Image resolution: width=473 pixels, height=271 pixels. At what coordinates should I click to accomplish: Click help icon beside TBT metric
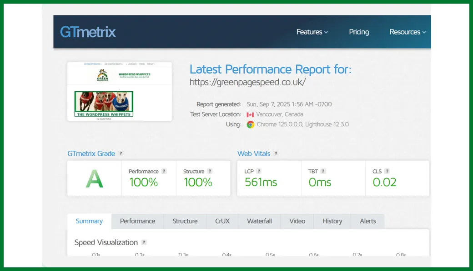pos(323,171)
